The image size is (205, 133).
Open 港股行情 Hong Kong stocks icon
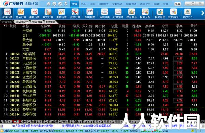[x=35, y=13]
